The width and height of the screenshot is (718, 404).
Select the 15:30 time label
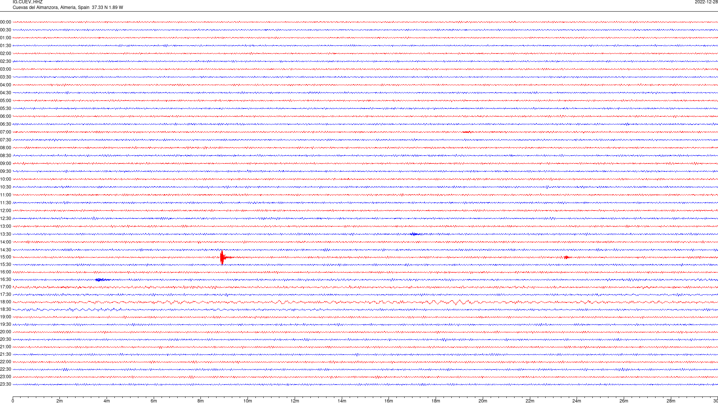coord(6,264)
